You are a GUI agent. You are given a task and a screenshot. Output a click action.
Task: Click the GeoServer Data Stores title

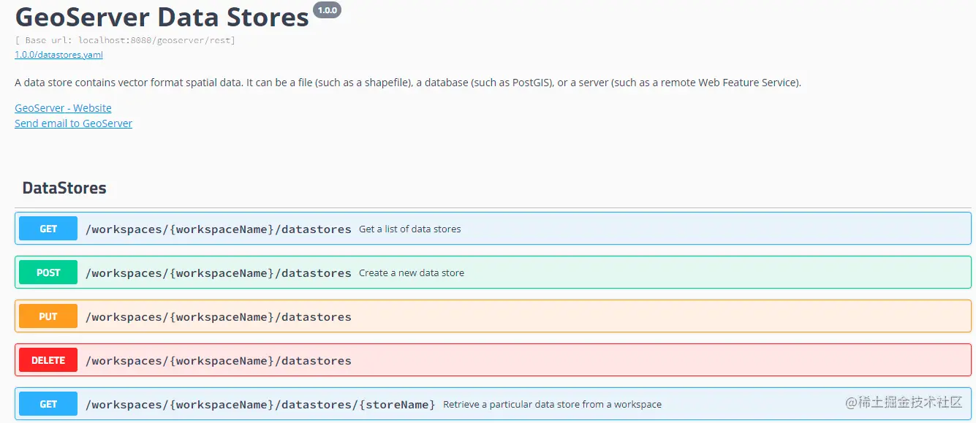[162, 17]
